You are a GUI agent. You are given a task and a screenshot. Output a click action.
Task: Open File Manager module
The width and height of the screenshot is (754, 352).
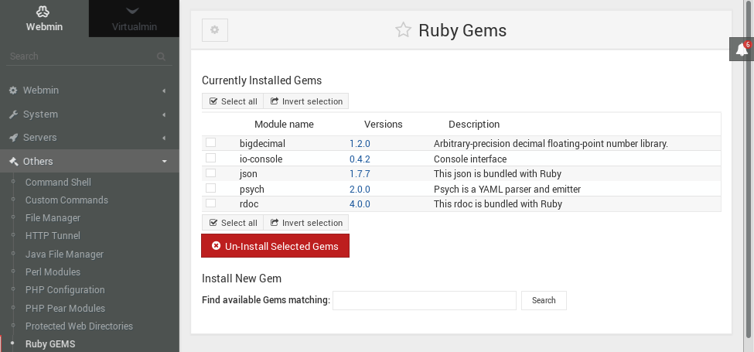click(x=53, y=218)
